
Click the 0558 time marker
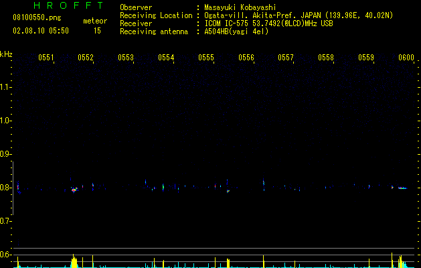click(326, 58)
